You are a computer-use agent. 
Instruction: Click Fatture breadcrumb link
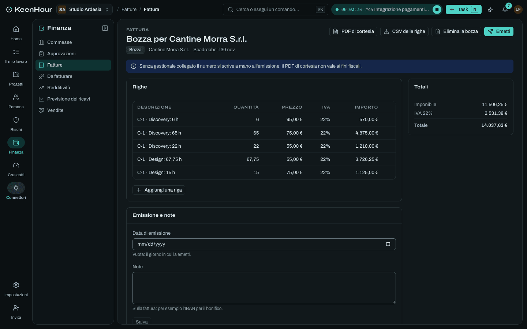point(129,10)
